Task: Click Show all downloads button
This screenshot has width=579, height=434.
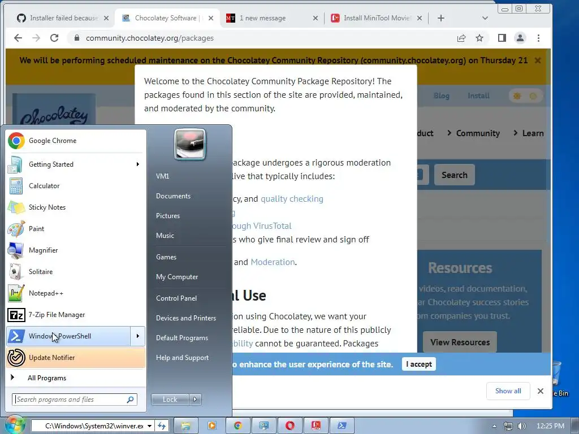Action: [x=508, y=391]
